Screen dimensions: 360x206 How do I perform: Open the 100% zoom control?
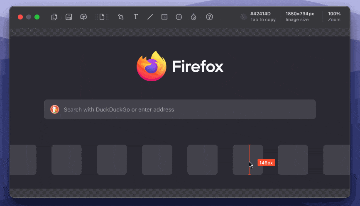[334, 17]
